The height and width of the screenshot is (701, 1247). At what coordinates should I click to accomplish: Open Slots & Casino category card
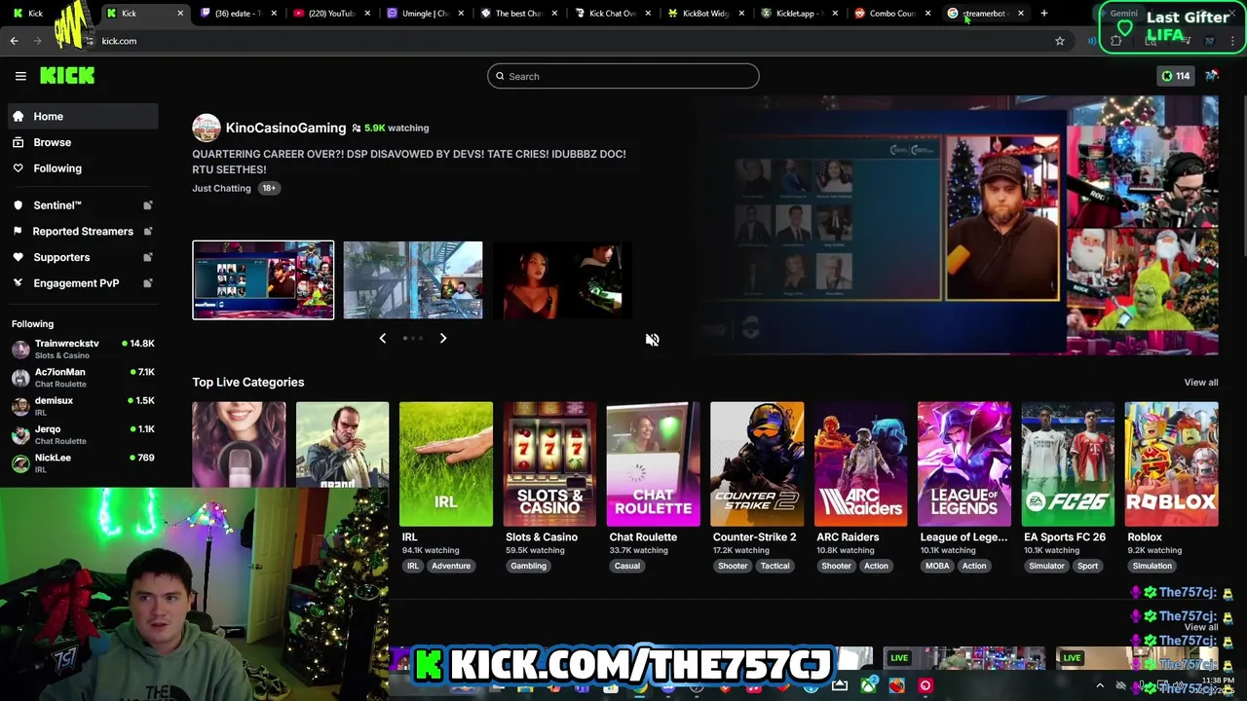(549, 463)
